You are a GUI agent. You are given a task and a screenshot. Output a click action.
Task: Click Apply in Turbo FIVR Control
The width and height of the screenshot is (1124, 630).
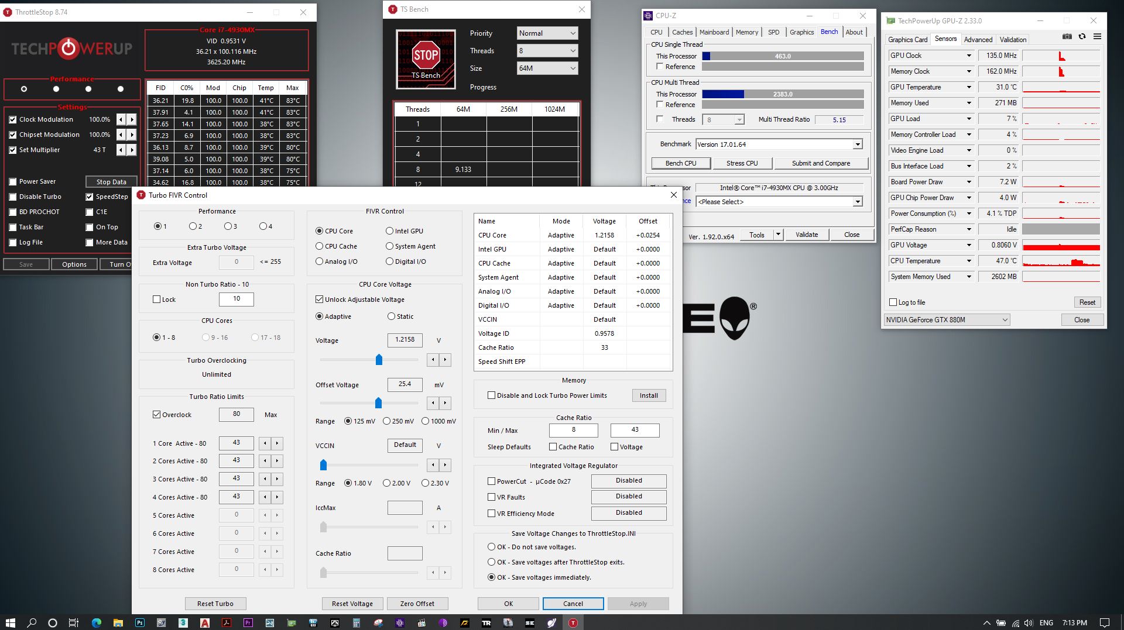coord(638,604)
